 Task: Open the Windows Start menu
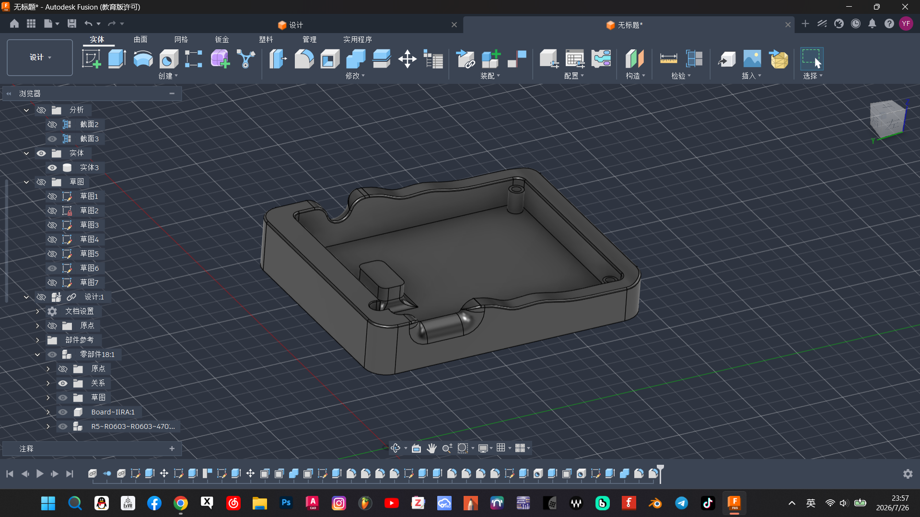(48, 503)
